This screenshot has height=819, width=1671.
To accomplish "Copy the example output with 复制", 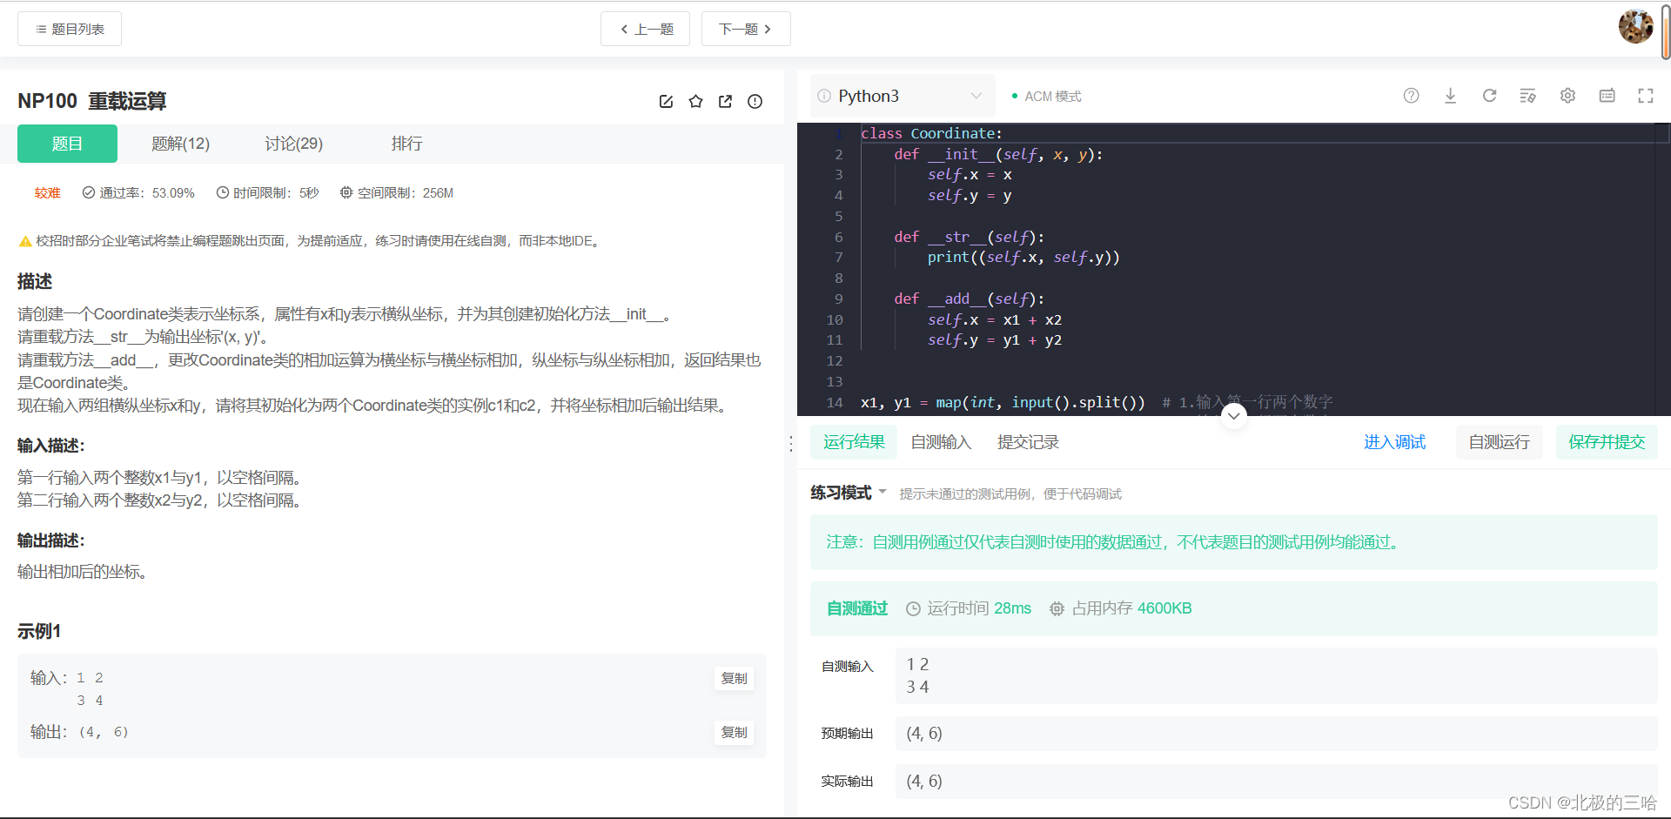I will pos(734,732).
